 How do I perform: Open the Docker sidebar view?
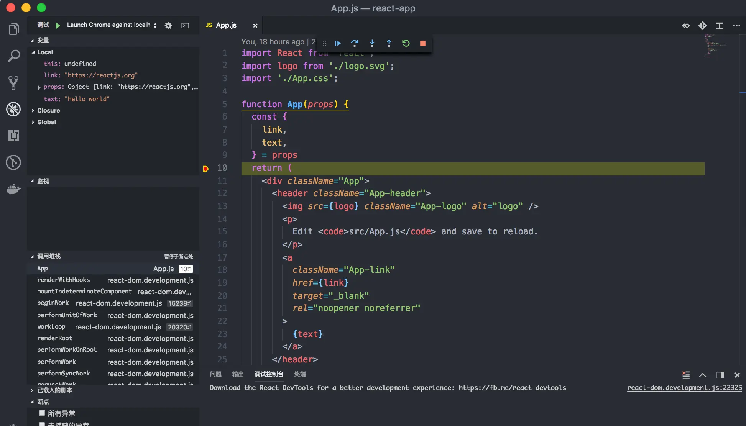(x=13, y=189)
